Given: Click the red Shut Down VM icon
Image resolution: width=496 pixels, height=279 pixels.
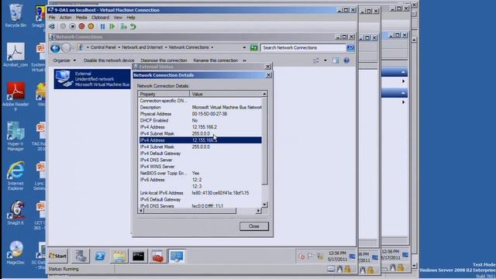Looking at the screenshot, I should (81, 26).
